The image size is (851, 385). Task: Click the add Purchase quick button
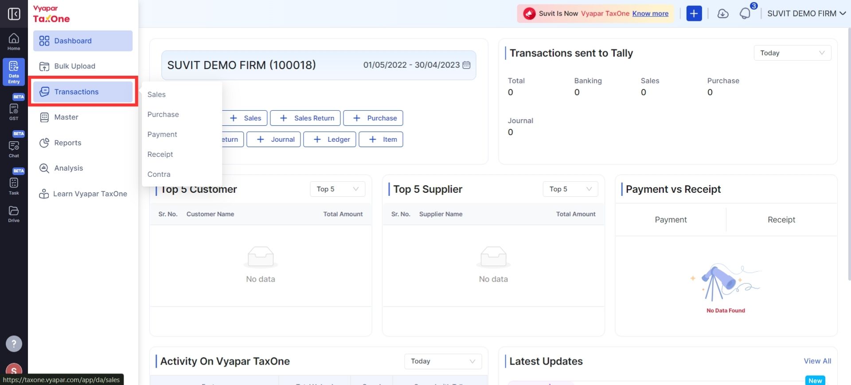(x=373, y=118)
